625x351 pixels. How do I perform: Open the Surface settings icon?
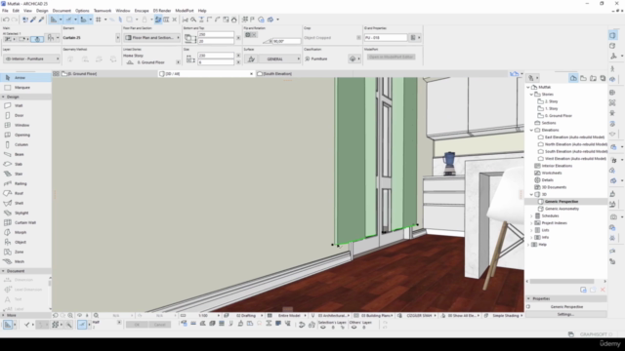[252, 58]
